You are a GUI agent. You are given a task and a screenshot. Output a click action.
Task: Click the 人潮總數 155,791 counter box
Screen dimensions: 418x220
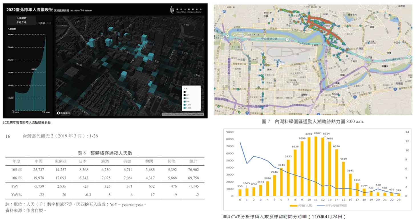(x=21, y=20)
